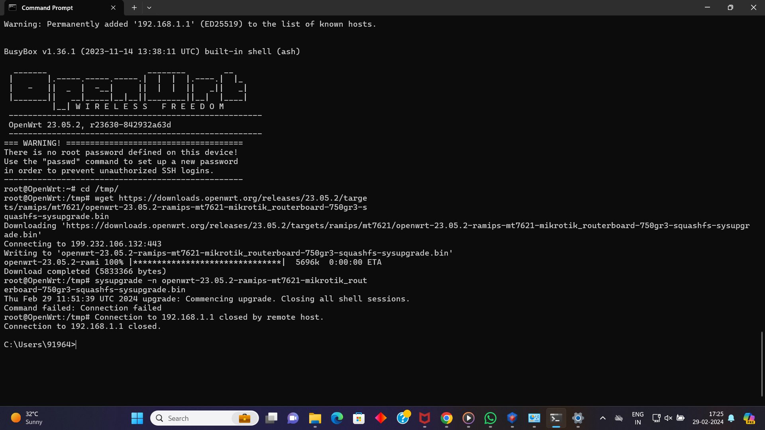Open Settings gear on taskbar
The height and width of the screenshot is (430, 765).
click(x=578, y=418)
